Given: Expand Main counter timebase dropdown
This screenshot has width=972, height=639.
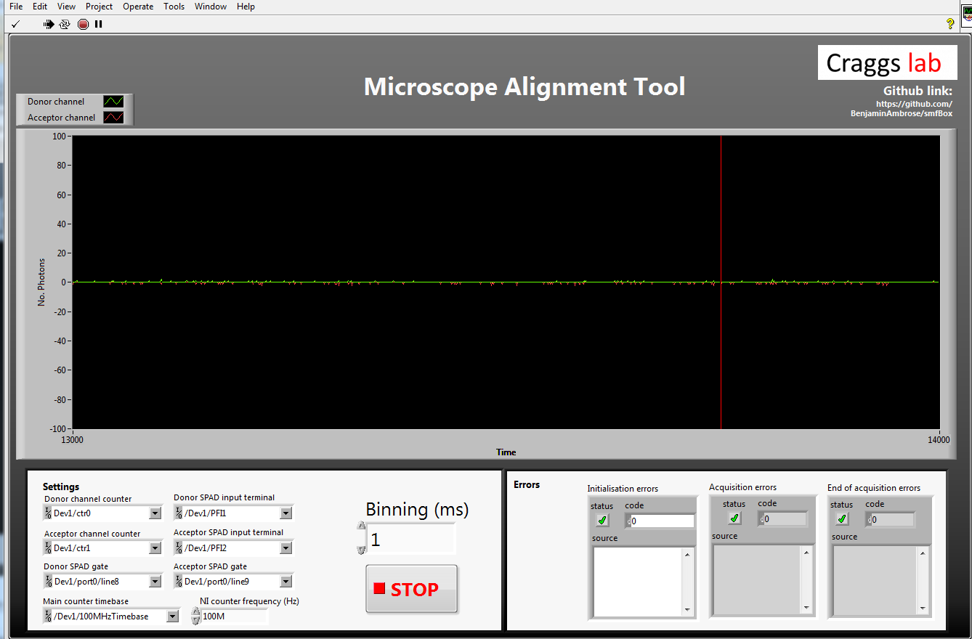Looking at the screenshot, I should click(x=172, y=616).
